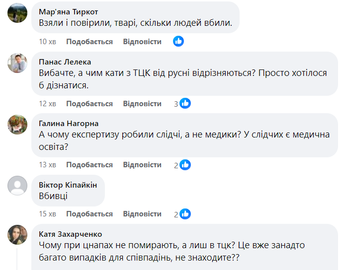Click the 15 хв timestamp link
Image resolution: width=345 pixels, height=270 pixels.
48,214
